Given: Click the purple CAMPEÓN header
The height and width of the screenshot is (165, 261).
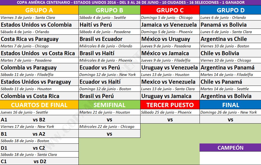Looking at the screenshot, I should 230,148.
